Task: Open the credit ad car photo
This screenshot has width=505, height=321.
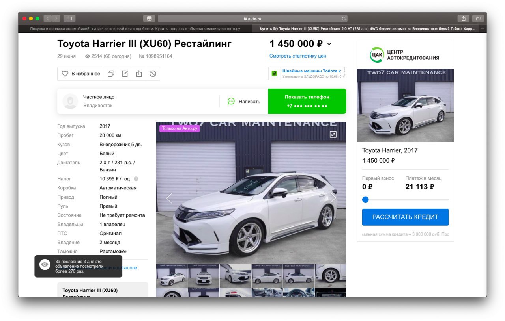Action: 405,105
